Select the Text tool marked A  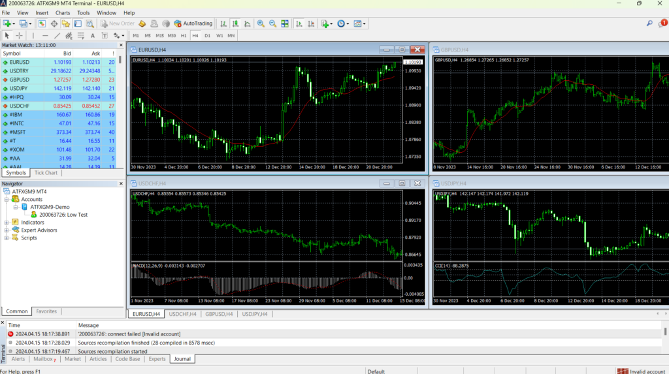tap(93, 36)
